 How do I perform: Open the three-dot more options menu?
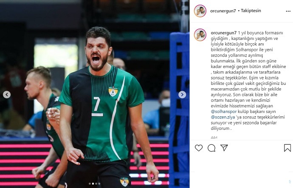pyautogui.click(x=288, y=11)
